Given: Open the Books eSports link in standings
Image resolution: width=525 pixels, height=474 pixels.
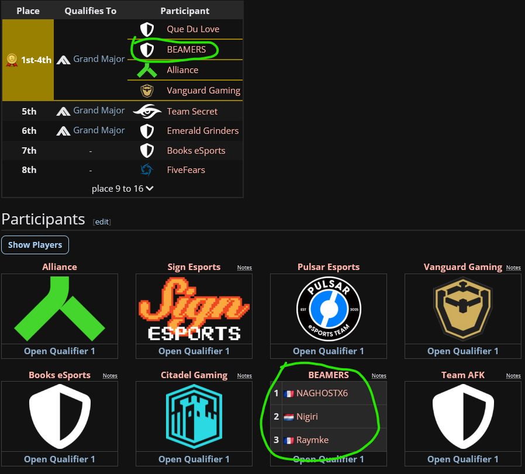Looking at the screenshot, I should [196, 151].
